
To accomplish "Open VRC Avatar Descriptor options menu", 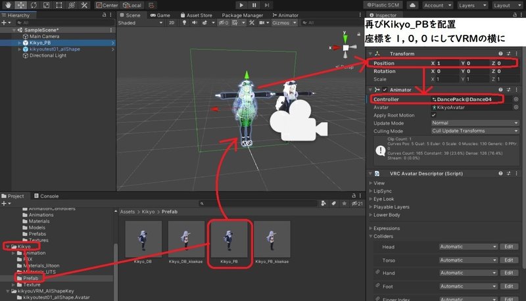I will point(516,174).
